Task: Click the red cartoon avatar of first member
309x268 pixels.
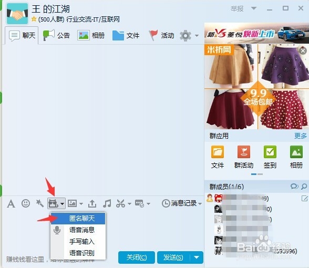Action: 219,198
